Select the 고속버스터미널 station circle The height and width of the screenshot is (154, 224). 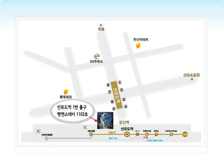click(x=171, y=134)
